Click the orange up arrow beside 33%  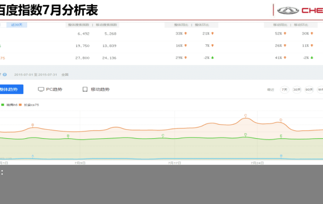tap(186, 33)
